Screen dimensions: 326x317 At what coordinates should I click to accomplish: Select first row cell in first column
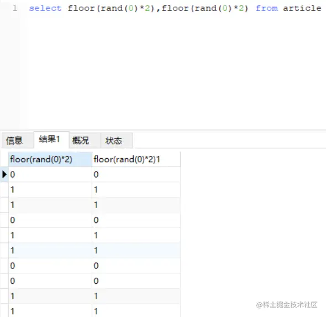point(50,174)
